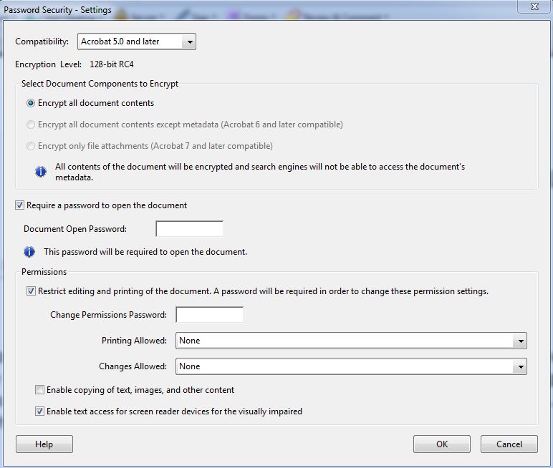The image size is (553, 468).
Task: Click the Document Open Password field
Action: [x=189, y=229]
